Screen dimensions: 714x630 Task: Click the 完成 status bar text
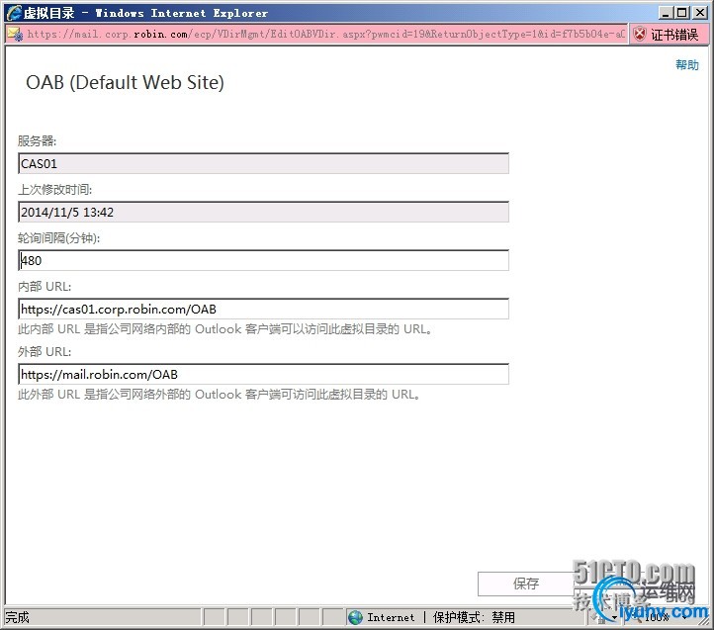coord(17,617)
